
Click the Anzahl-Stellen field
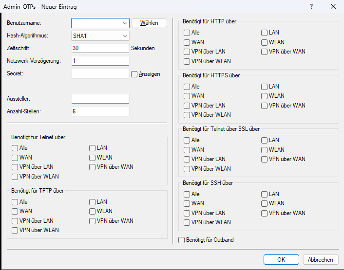point(100,111)
